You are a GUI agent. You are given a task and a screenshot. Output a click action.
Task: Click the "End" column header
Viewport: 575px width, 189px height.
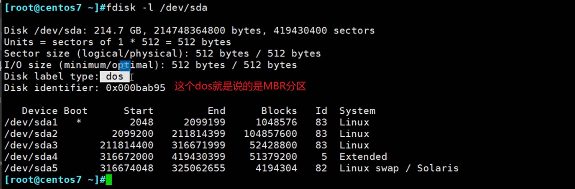[216, 111]
